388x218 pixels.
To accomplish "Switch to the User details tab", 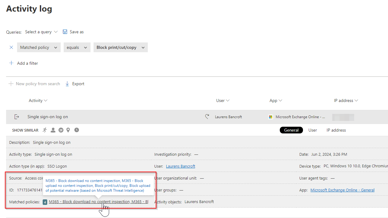I will (313, 130).
